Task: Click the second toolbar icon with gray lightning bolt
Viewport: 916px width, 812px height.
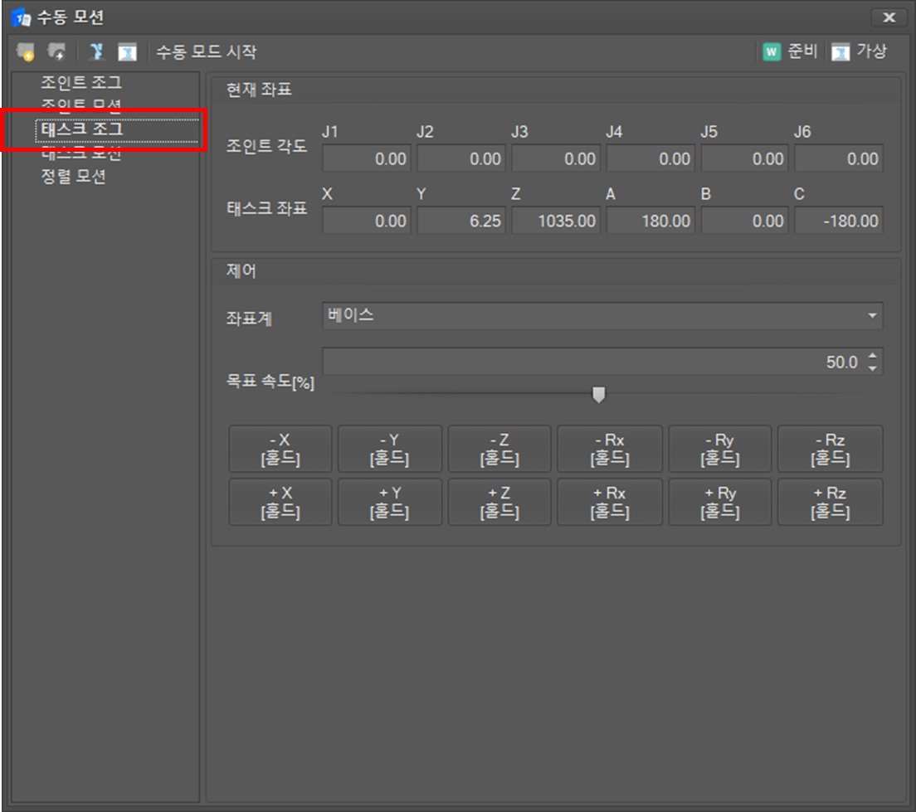Action: tap(56, 52)
